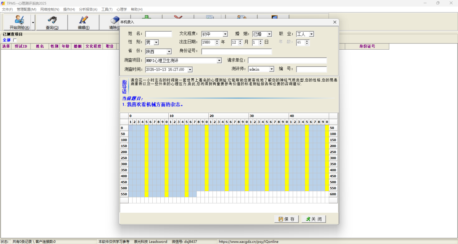This screenshot has height=244, width=458.
Task: Expand the 省份 province dropdown
Action: coord(169,52)
